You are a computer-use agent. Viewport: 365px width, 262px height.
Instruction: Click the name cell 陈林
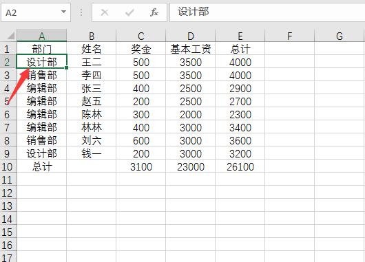pyautogui.click(x=91, y=114)
